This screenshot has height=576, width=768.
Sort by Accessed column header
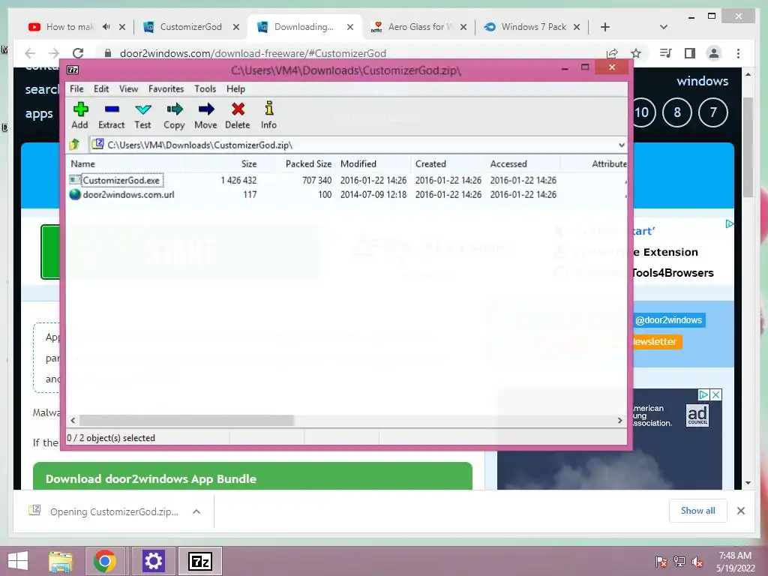point(508,163)
